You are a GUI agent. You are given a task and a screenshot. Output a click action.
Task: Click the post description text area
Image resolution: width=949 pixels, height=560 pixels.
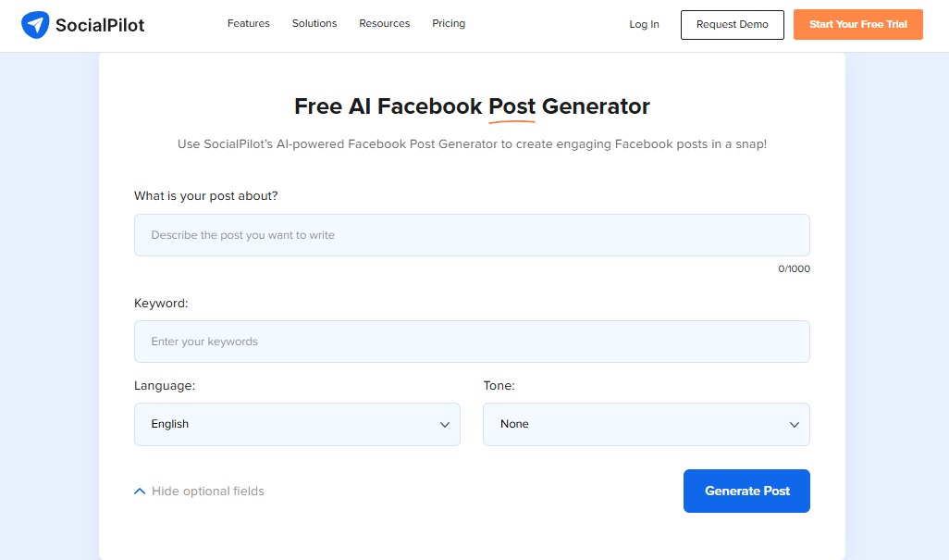click(x=472, y=235)
